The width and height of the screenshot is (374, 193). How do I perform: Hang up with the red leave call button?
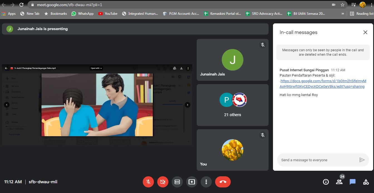223,182
